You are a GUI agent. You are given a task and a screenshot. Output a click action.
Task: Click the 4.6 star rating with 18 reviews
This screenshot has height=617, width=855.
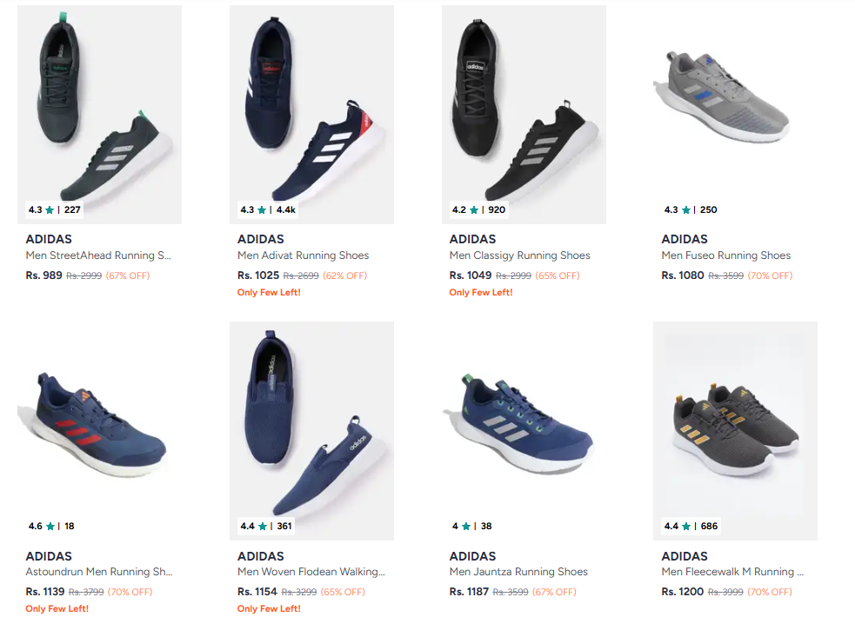(x=51, y=526)
